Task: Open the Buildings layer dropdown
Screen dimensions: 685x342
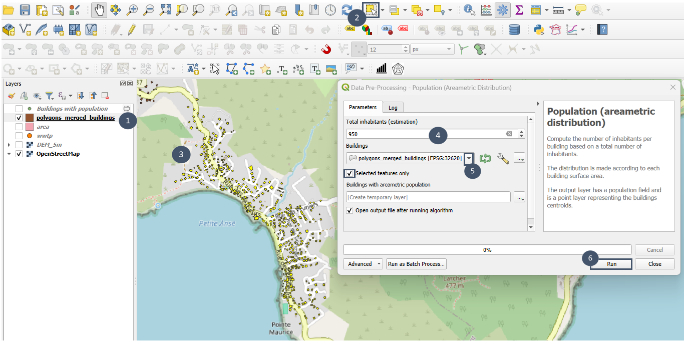Action: (x=469, y=158)
